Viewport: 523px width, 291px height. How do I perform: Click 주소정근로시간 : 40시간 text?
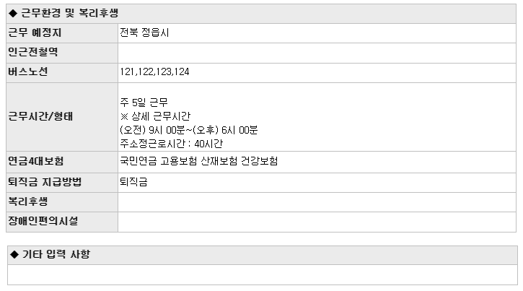(171, 144)
